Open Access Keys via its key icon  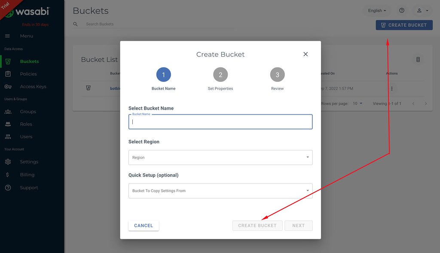coord(8,87)
